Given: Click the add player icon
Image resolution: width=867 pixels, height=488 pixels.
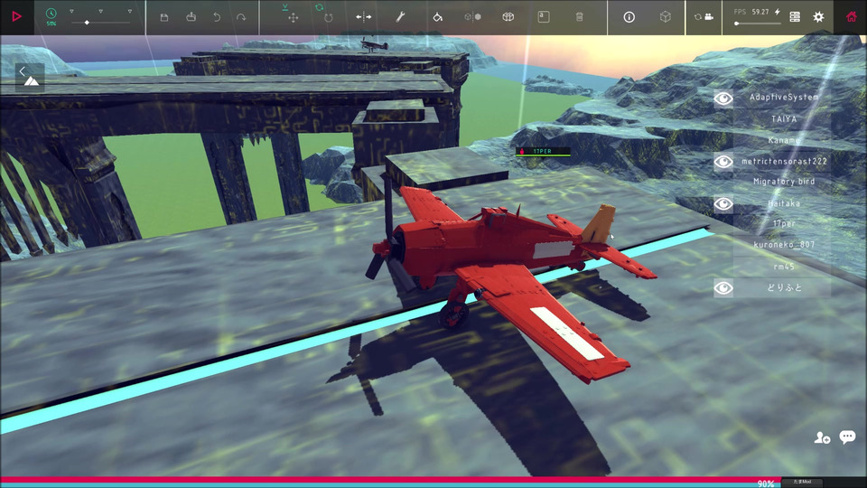Looking at the screenshot, I should tap(822, 438).
